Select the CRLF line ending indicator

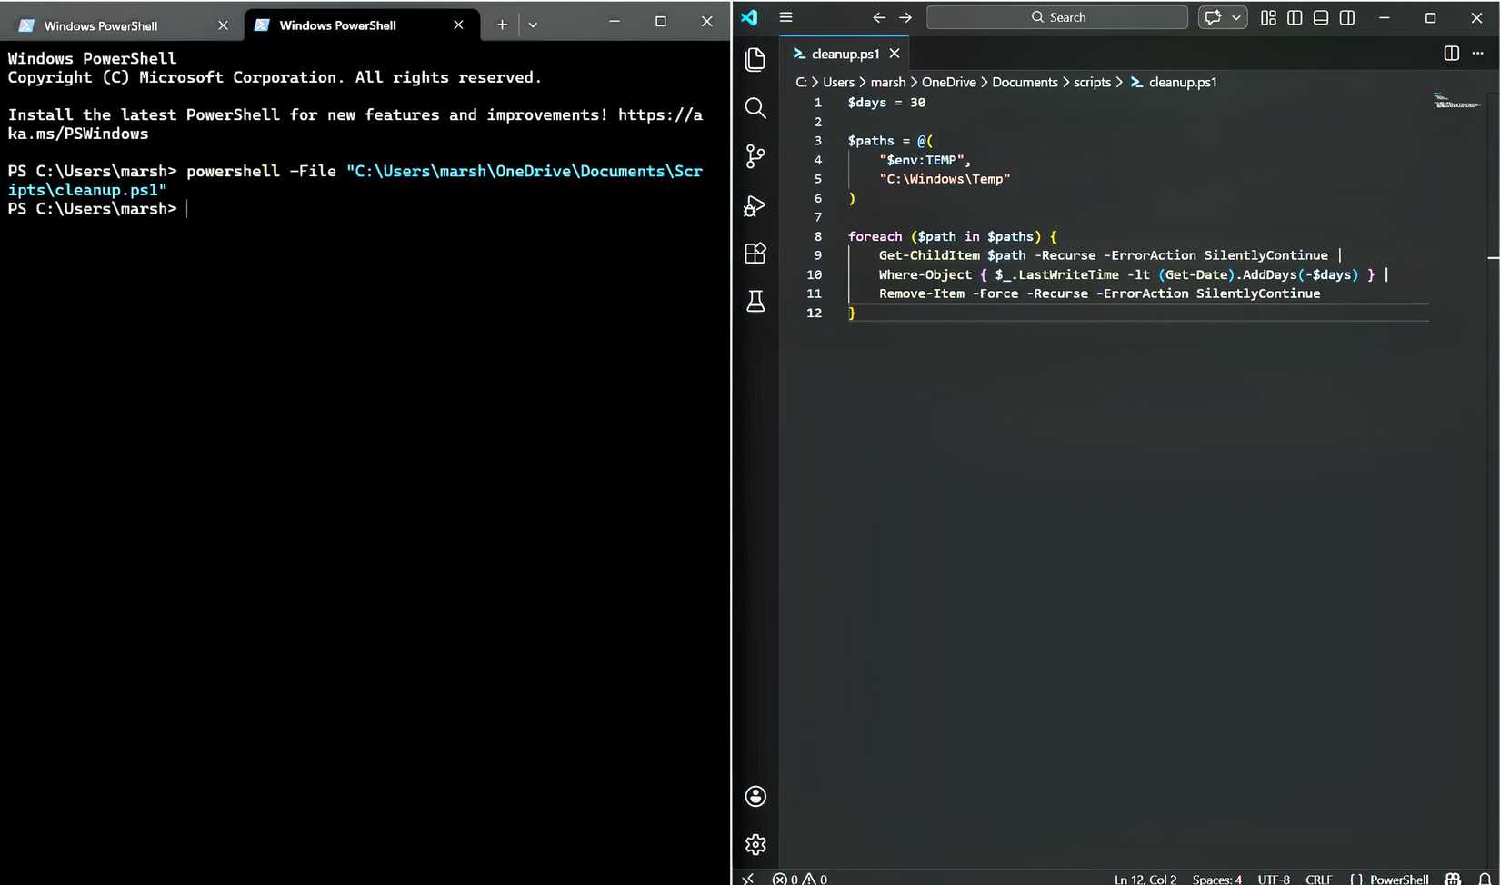coord(1319,879)
